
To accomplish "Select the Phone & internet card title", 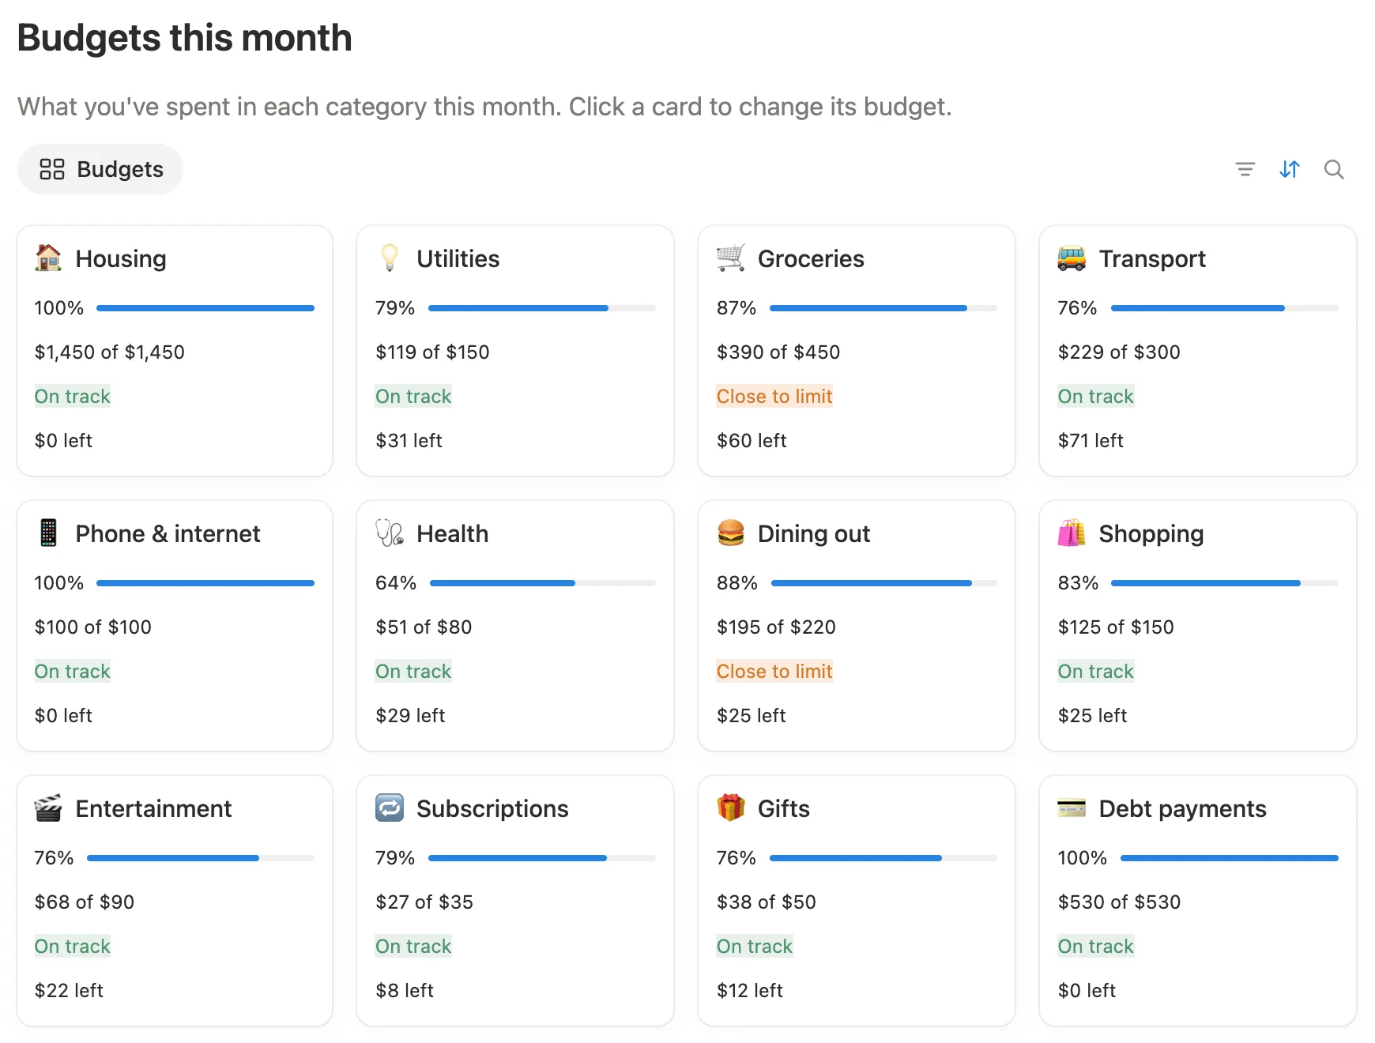I will [x=168, y=533].
